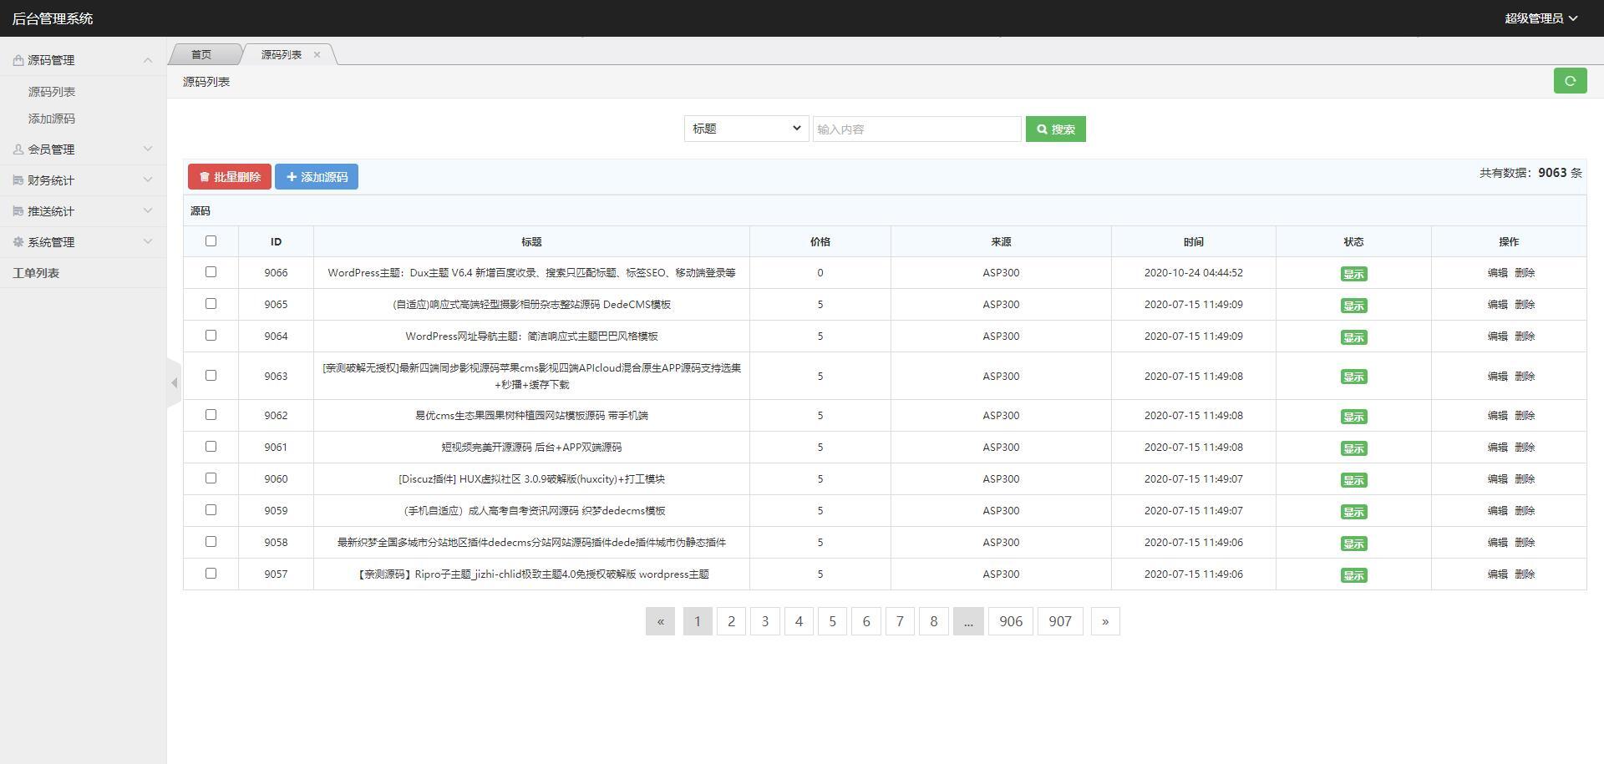Click the 系统管理 gear icon
This screenshot has height=764, width=1604.
click(x=18, y=241)
